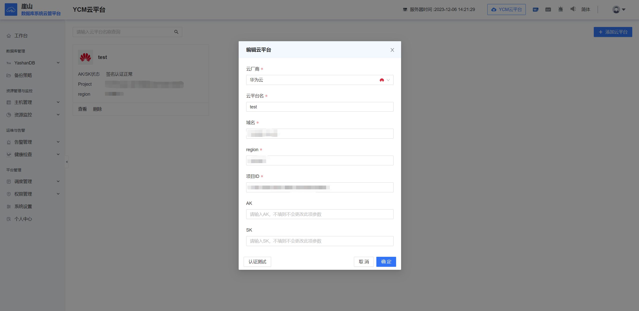Viewport: 639px width, 311px height.
Task: Click the speaker announcement icon
Action: click(x=573, y=9)
